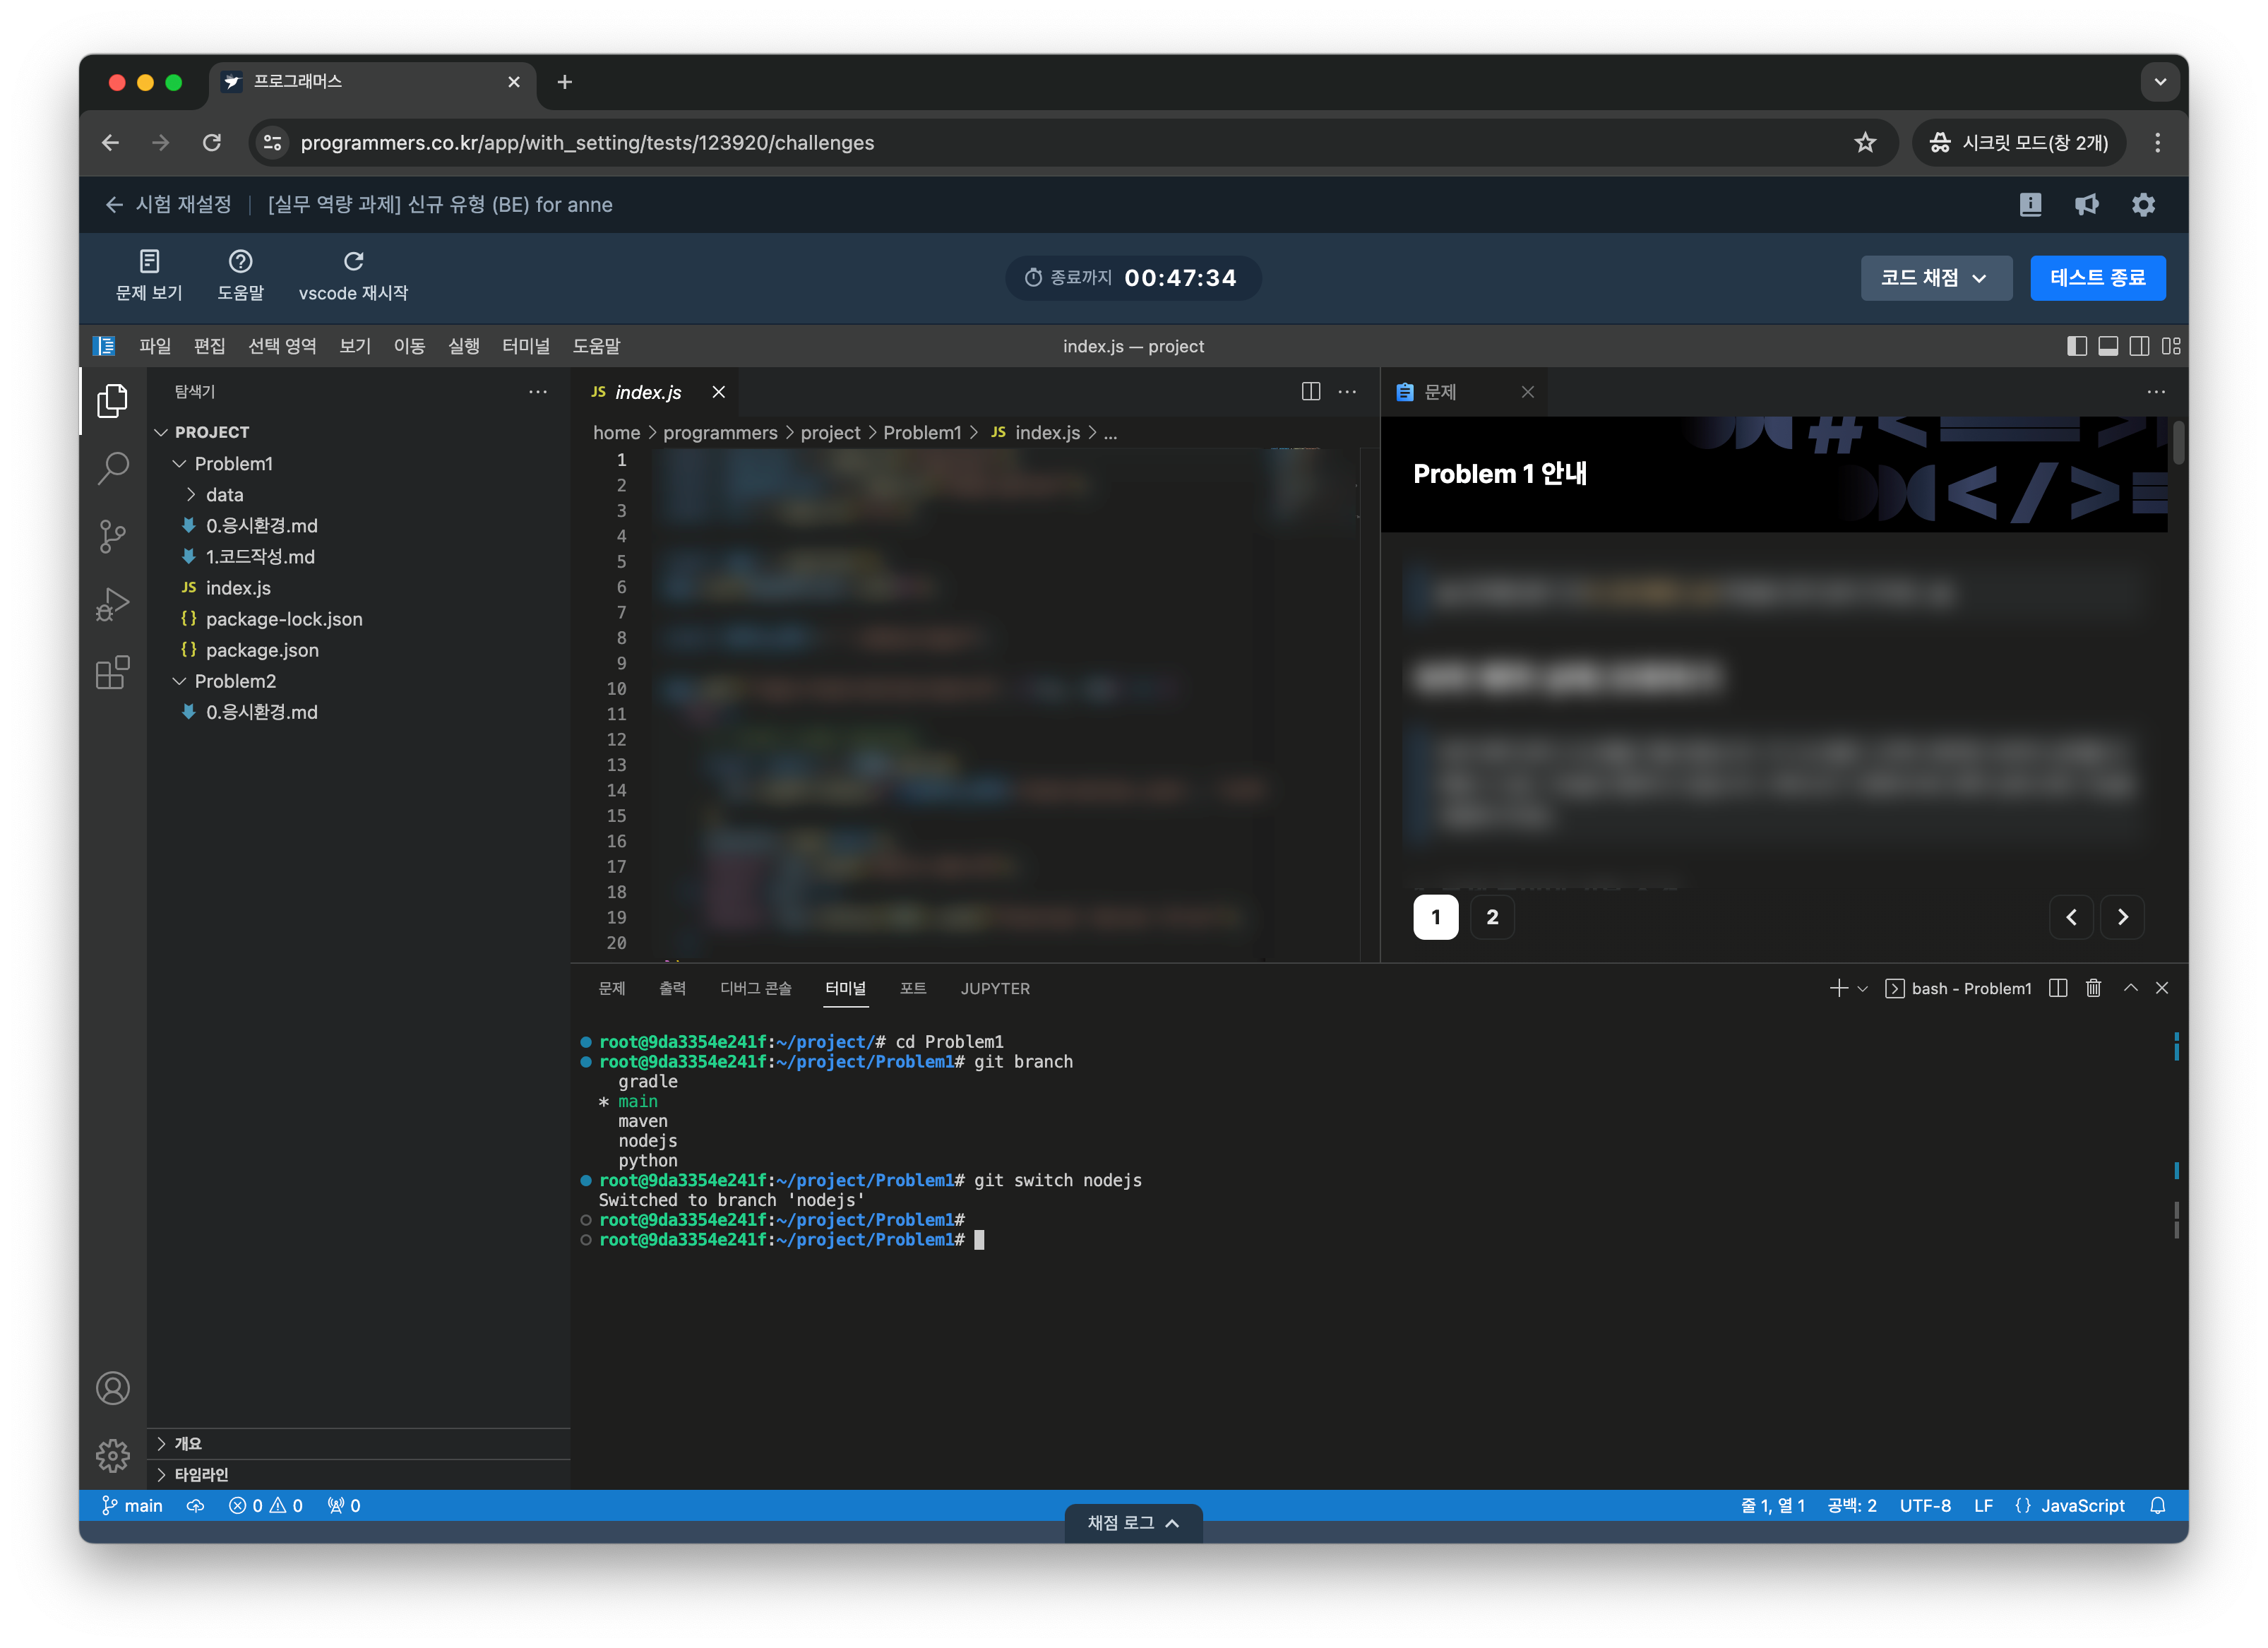Open the 터미널 menu in menu bar
The height and width of the screenshot is (1648, 2268).
pyautogui.click(x=525, y=346)
